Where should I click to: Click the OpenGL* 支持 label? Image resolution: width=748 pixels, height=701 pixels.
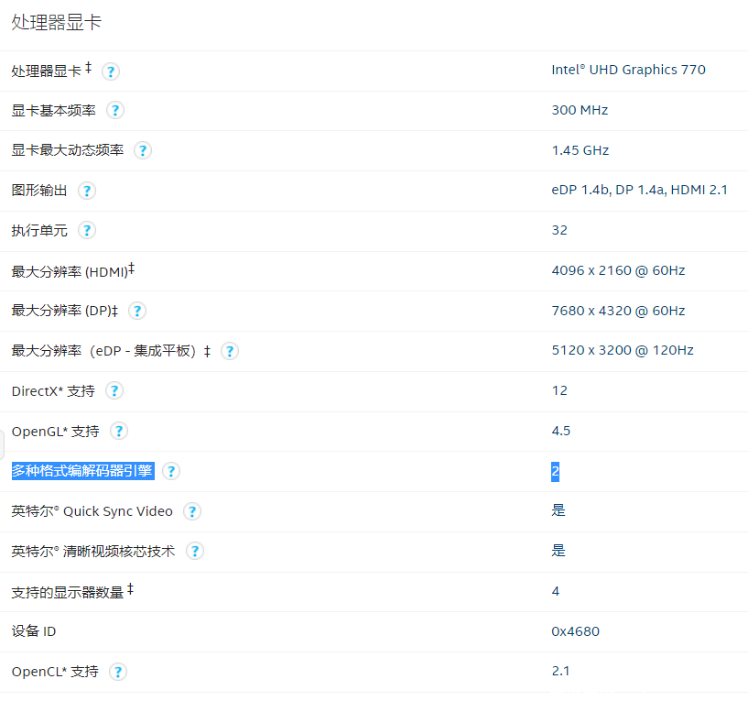[55, 432]
